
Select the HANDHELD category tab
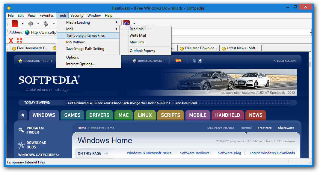pos(228,115)
